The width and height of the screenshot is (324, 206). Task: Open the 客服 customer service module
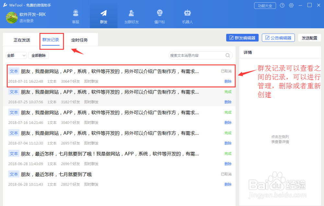point(75,17)
